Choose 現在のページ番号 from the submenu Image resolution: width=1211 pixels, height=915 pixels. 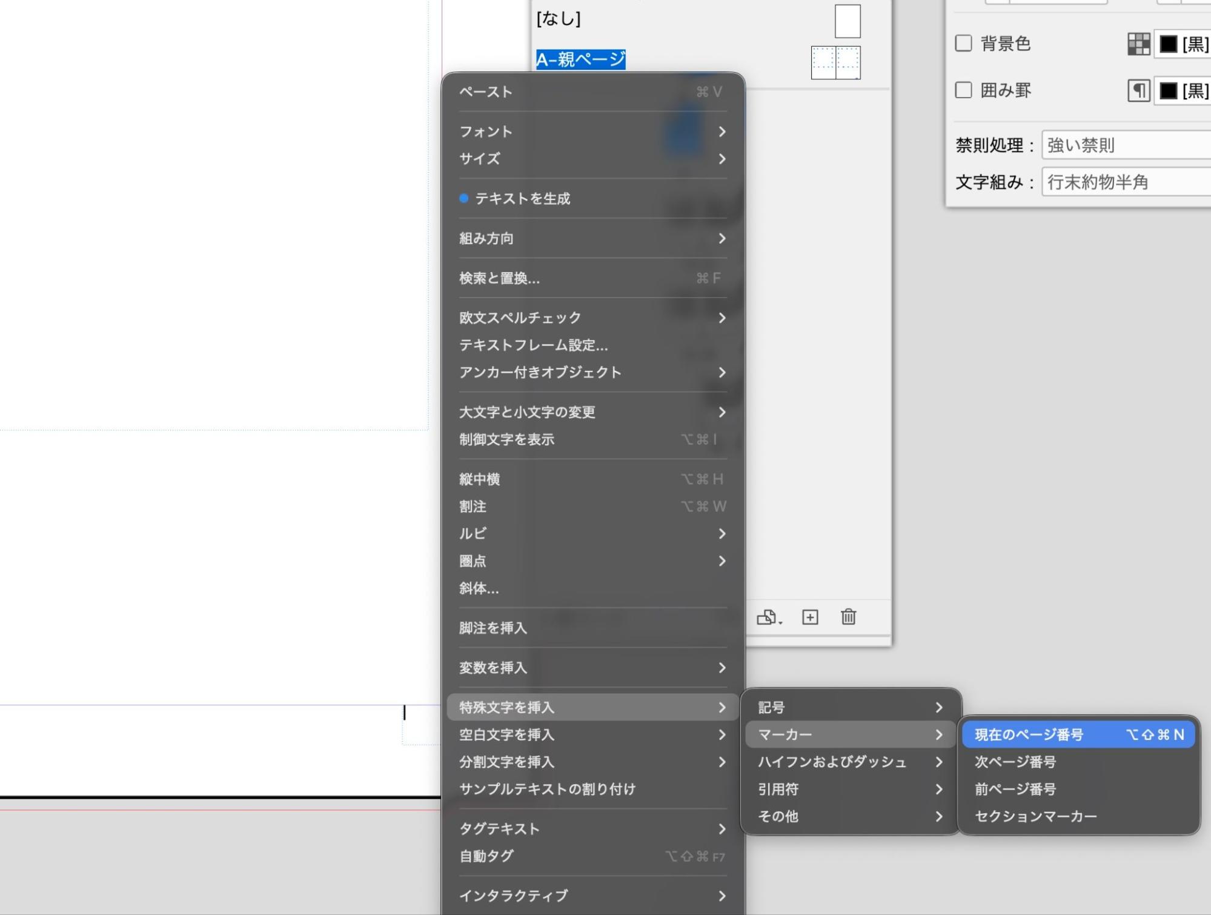(1078, 734)
